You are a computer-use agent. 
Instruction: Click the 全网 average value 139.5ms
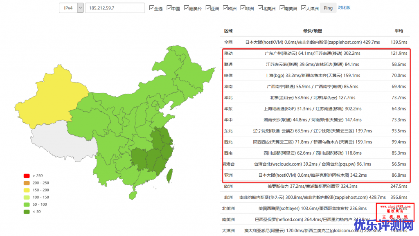point(399,42)
